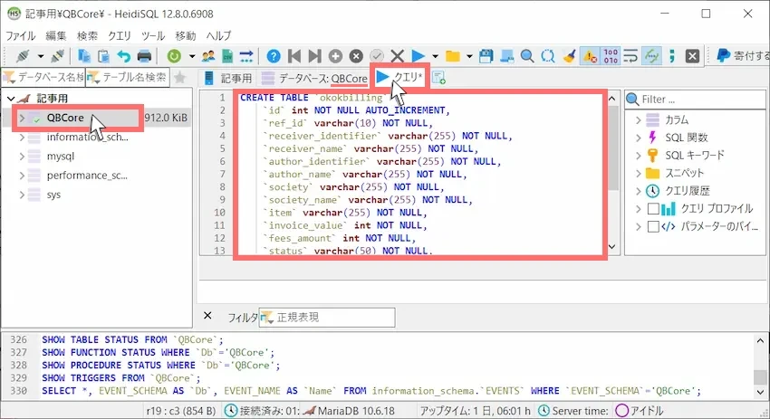Open dropdown arrow beside connect plug icon
The height and width of the screenshot is (419, 770).
click(41, 56)
